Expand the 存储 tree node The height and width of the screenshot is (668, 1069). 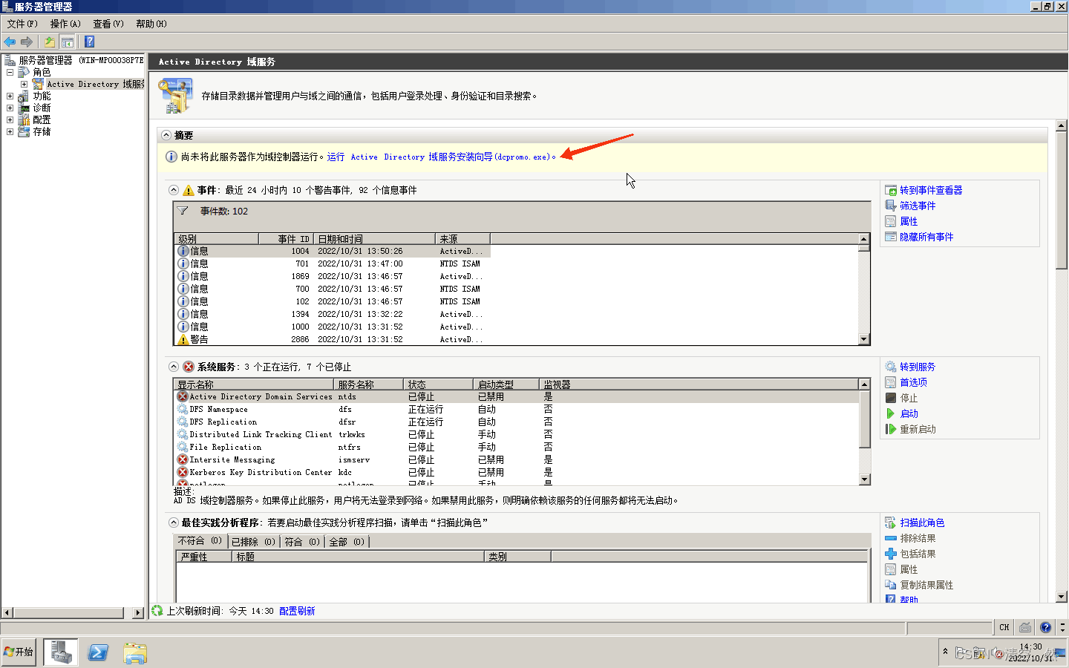click(10, 131)
